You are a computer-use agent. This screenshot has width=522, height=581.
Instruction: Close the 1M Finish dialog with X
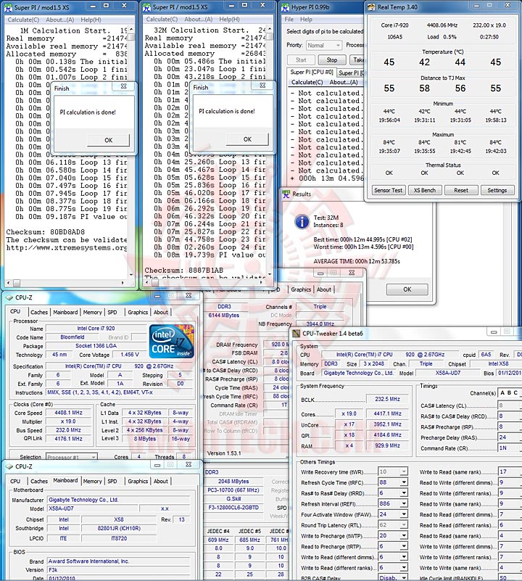coord(124,86)
